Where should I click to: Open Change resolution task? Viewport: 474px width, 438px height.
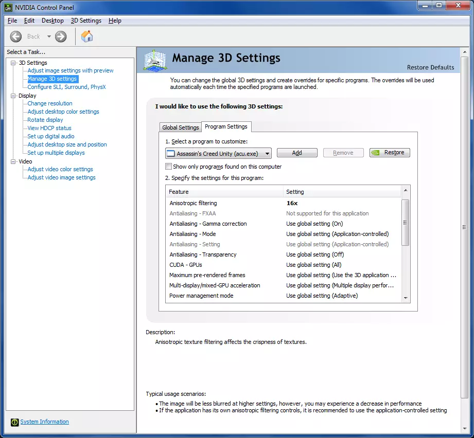tap(50, 103)
